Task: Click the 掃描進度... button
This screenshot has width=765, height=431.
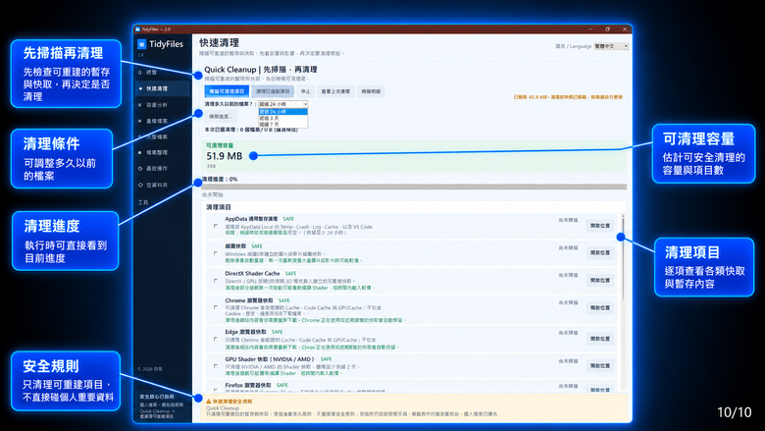Action: tap(221, 117)
